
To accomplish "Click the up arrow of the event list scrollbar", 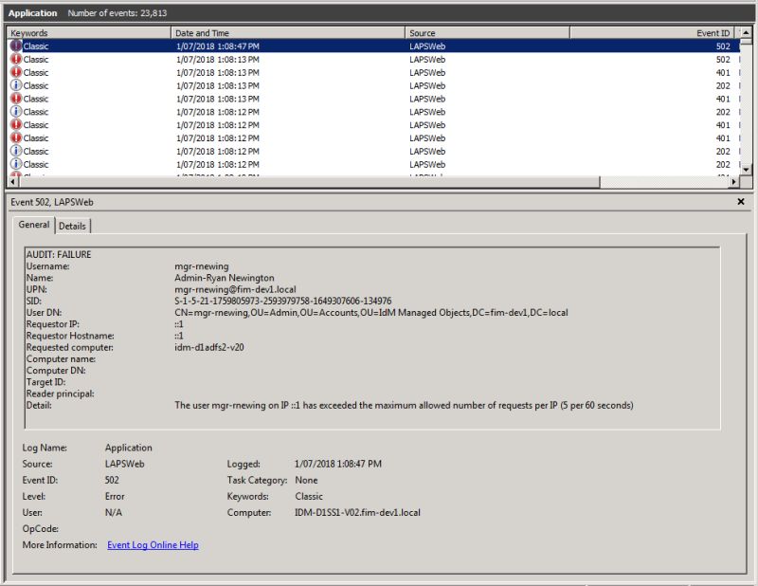I will (748, 31).
